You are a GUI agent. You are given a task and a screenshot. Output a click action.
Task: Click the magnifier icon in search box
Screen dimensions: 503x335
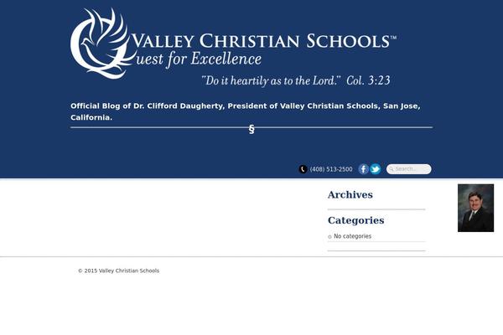pyautogui.click(x=391, y=169)
